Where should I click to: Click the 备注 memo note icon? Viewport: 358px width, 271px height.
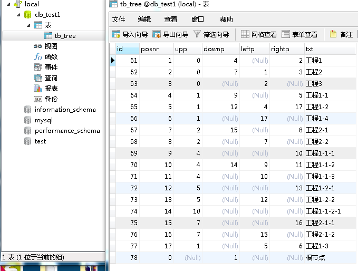(x=333, y=34)
